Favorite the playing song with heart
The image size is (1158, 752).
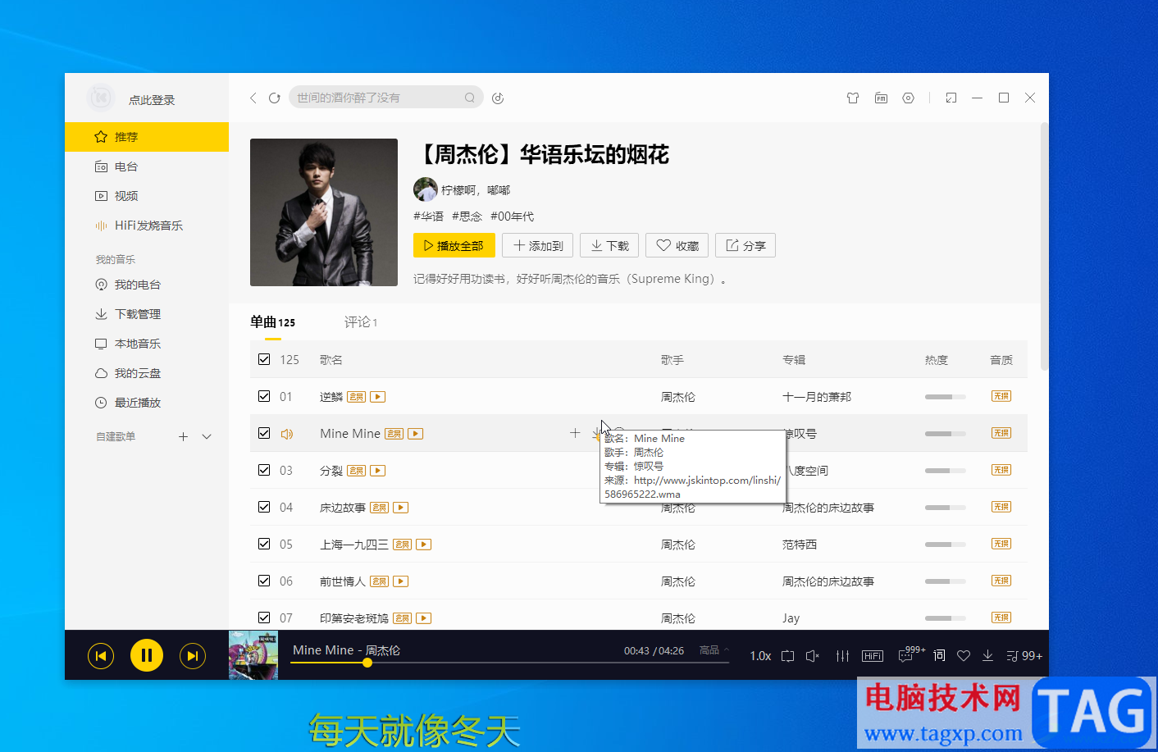(964, 656)
